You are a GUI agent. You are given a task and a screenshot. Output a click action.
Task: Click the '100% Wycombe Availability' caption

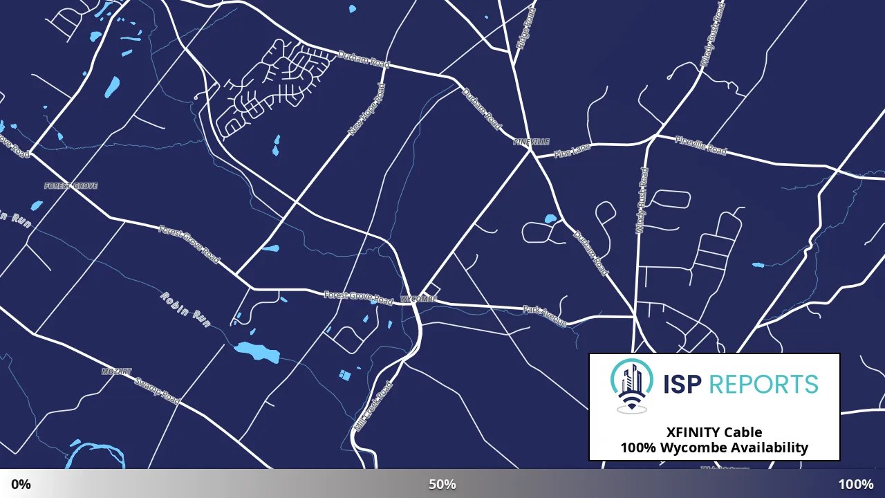tap(714, 448)
